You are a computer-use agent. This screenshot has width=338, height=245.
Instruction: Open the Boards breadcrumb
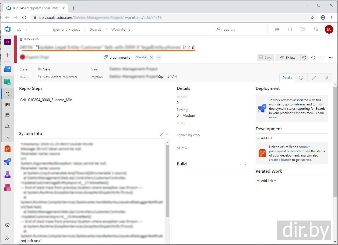pos(96,29)
